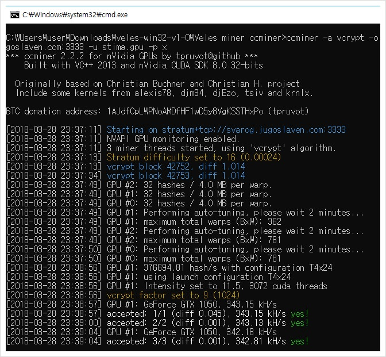Click 'Stratum difficulty set to 16' line
Screen dimensions: 386x357
(143, 157)
